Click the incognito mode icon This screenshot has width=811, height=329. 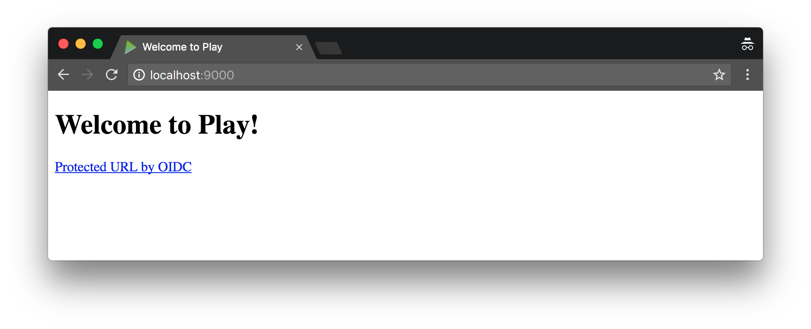click(747, 44)
